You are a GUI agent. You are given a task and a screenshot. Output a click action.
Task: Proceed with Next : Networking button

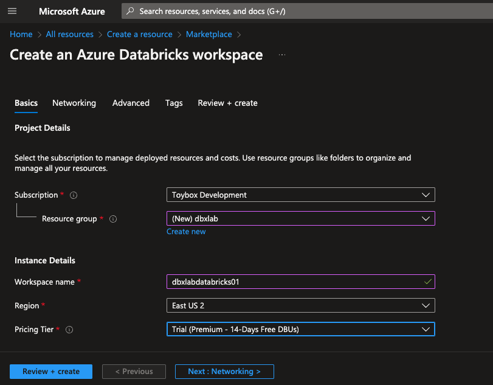pos(224,372)
